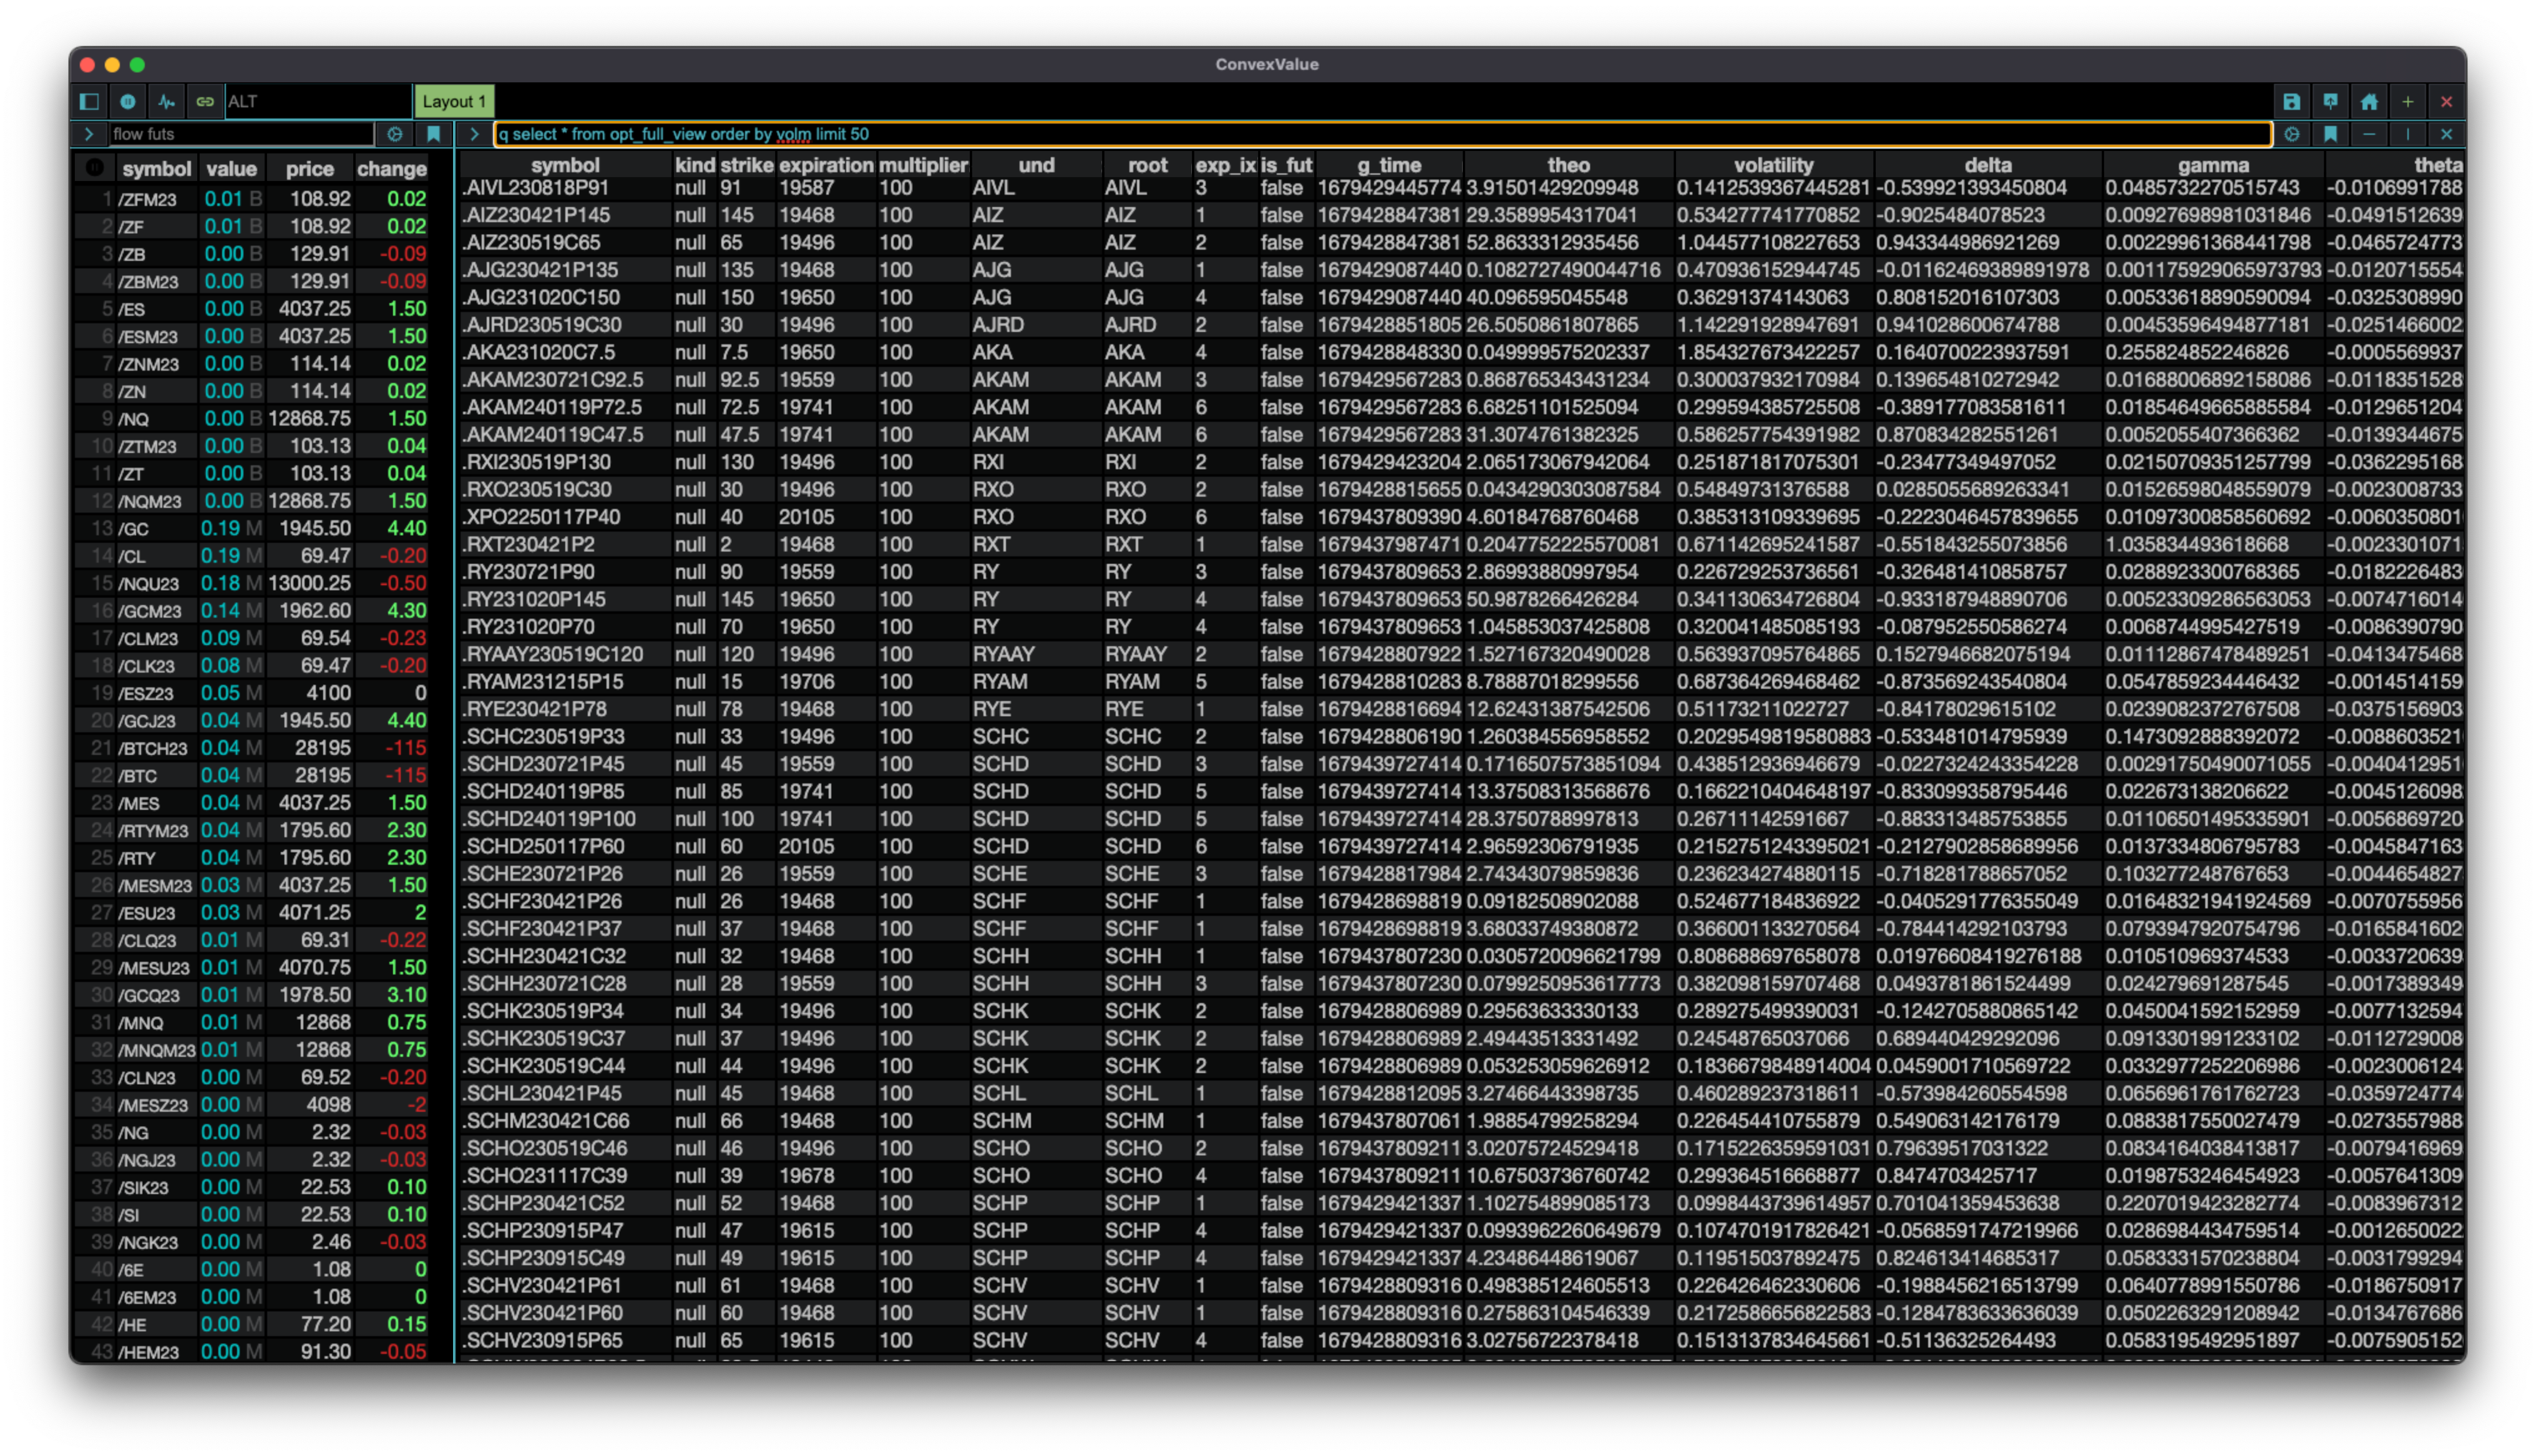Screen dimensions: 2536x1456
Task: Split query panel with horizontal dash icon
Action: click(2369, 134)
